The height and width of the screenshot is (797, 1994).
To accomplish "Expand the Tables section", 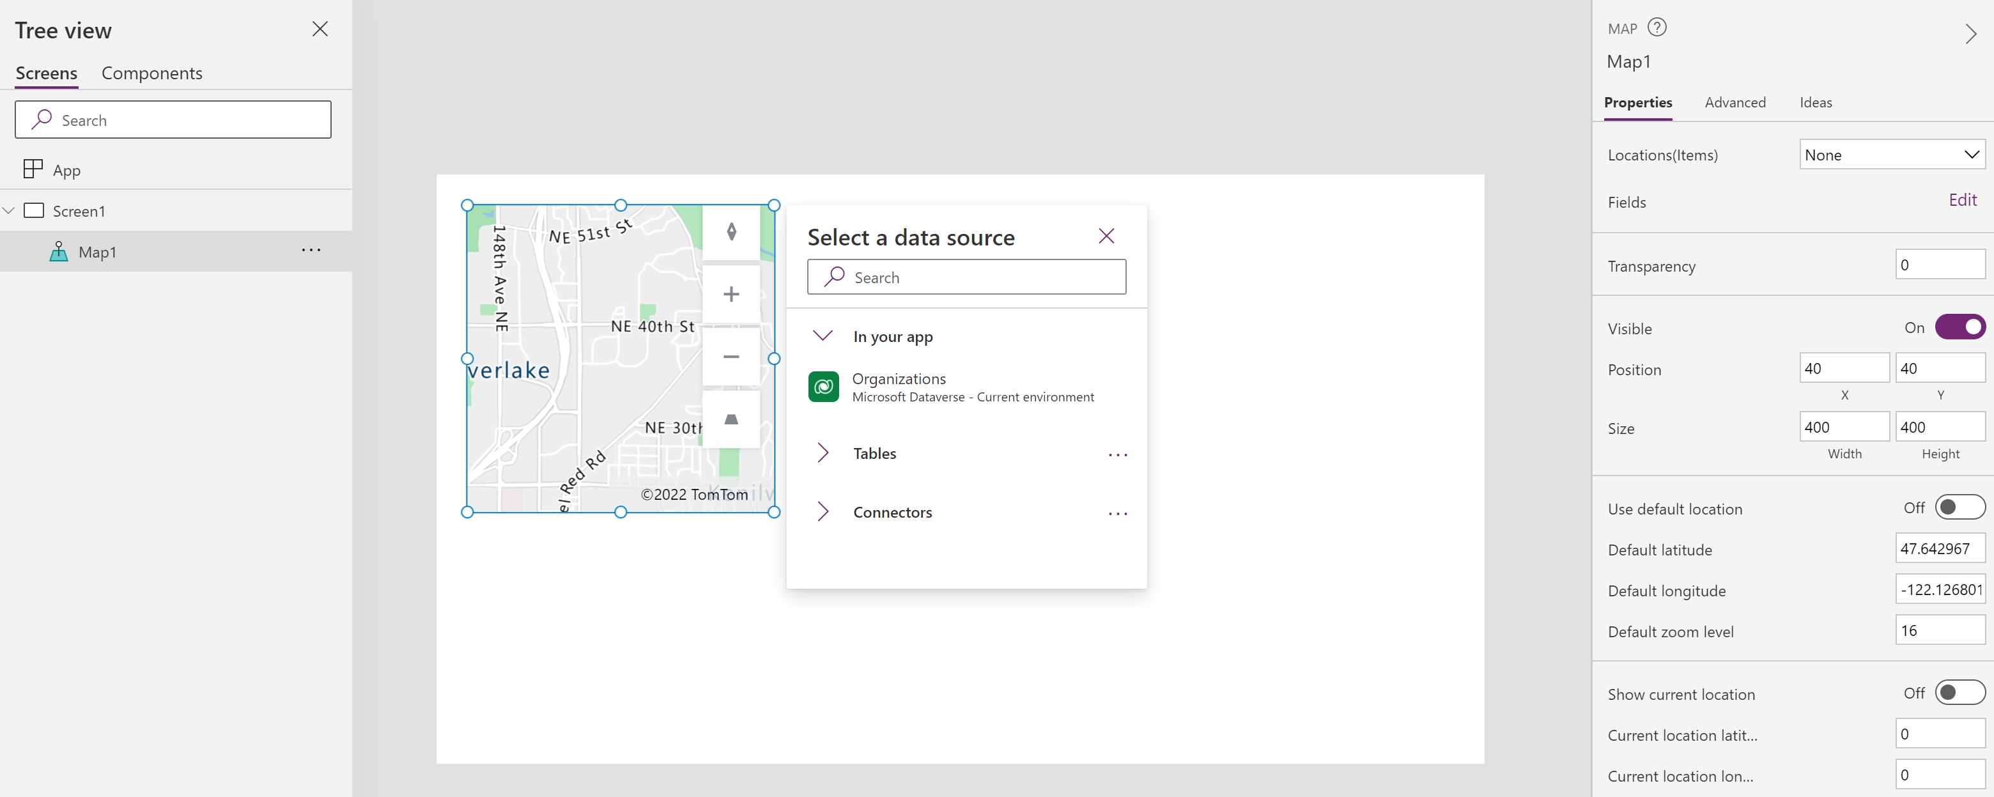I will (823, 453).
